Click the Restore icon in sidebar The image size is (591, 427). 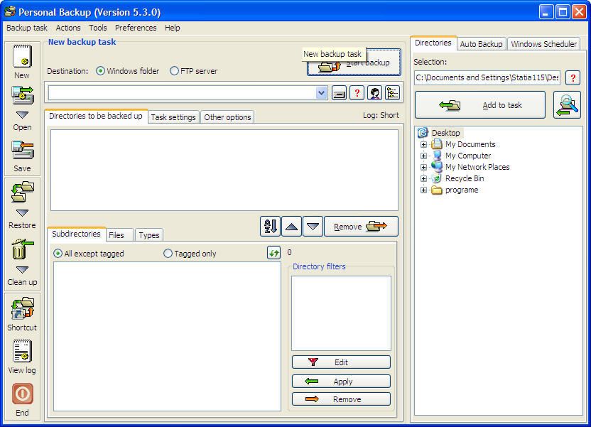(22, 192)
